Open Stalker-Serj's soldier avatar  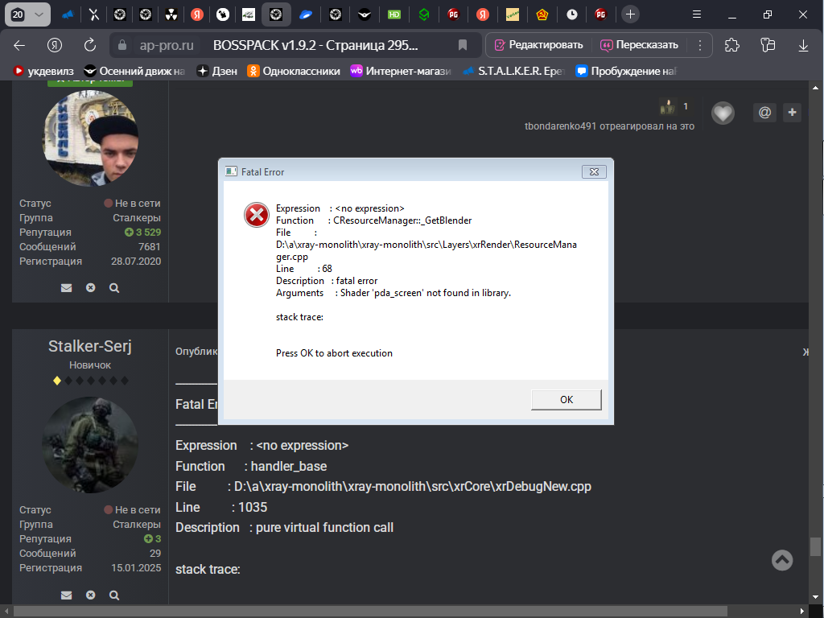pyautogui.click(x=90, y=444)
